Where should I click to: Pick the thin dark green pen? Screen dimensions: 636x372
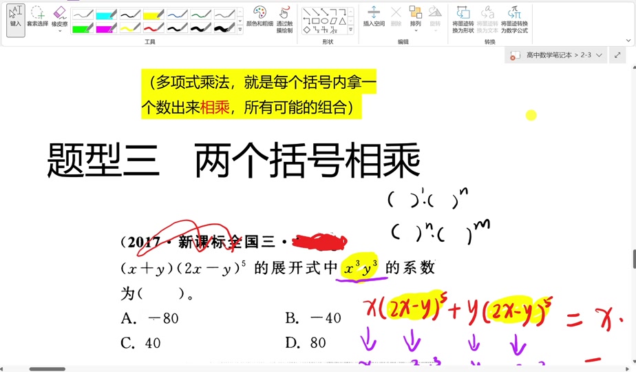tap(200, 15)
